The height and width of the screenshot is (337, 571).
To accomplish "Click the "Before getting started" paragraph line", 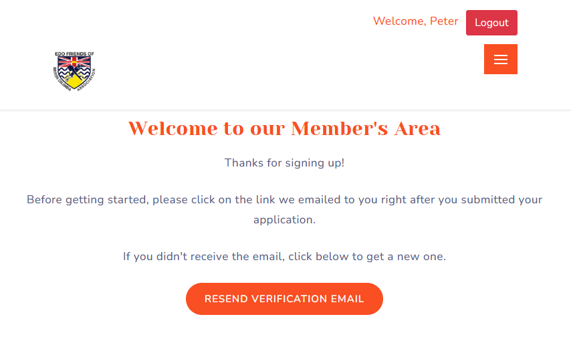I will point(284,199).
